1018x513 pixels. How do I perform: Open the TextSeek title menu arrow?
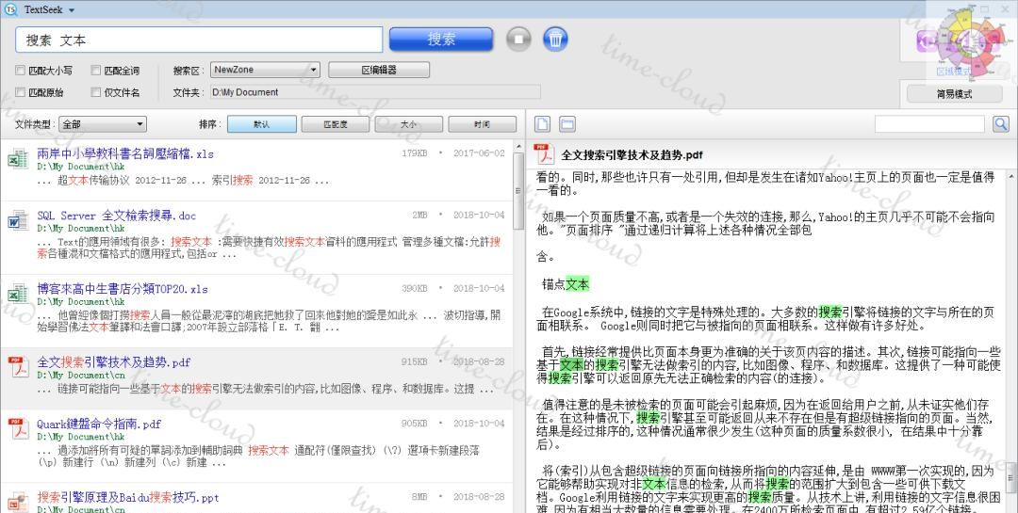click(x=72, y=10)
